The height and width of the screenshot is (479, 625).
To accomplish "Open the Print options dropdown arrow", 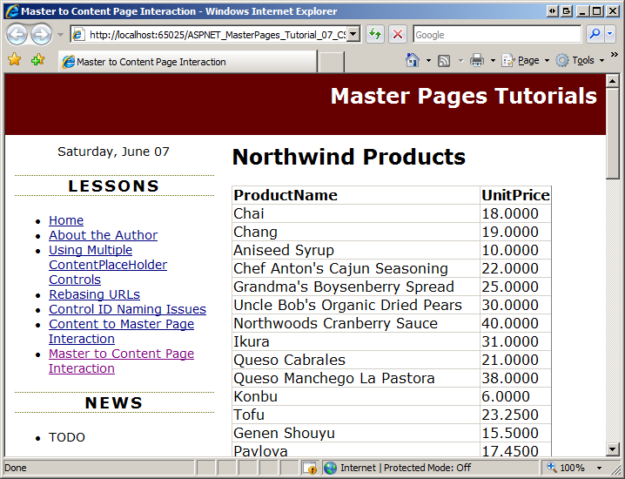I will pos(493,61).
